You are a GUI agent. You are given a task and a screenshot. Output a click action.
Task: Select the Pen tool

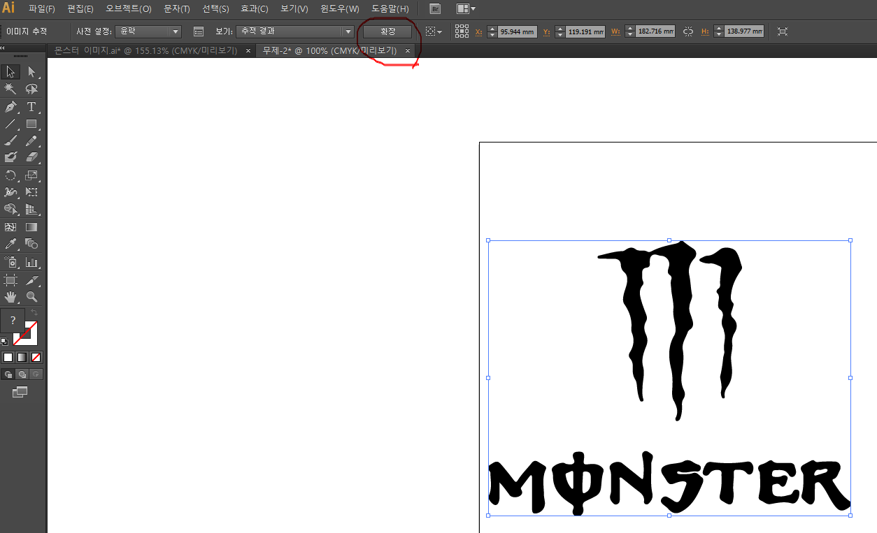point(10,107)
